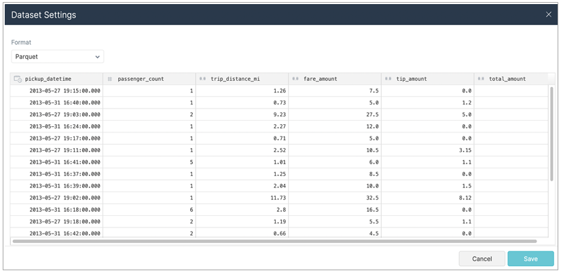Image resolution: width=561 pixels, height=275 pixels.
Task: Click fare amount value 10.5
Action: (x=372, y=150)
